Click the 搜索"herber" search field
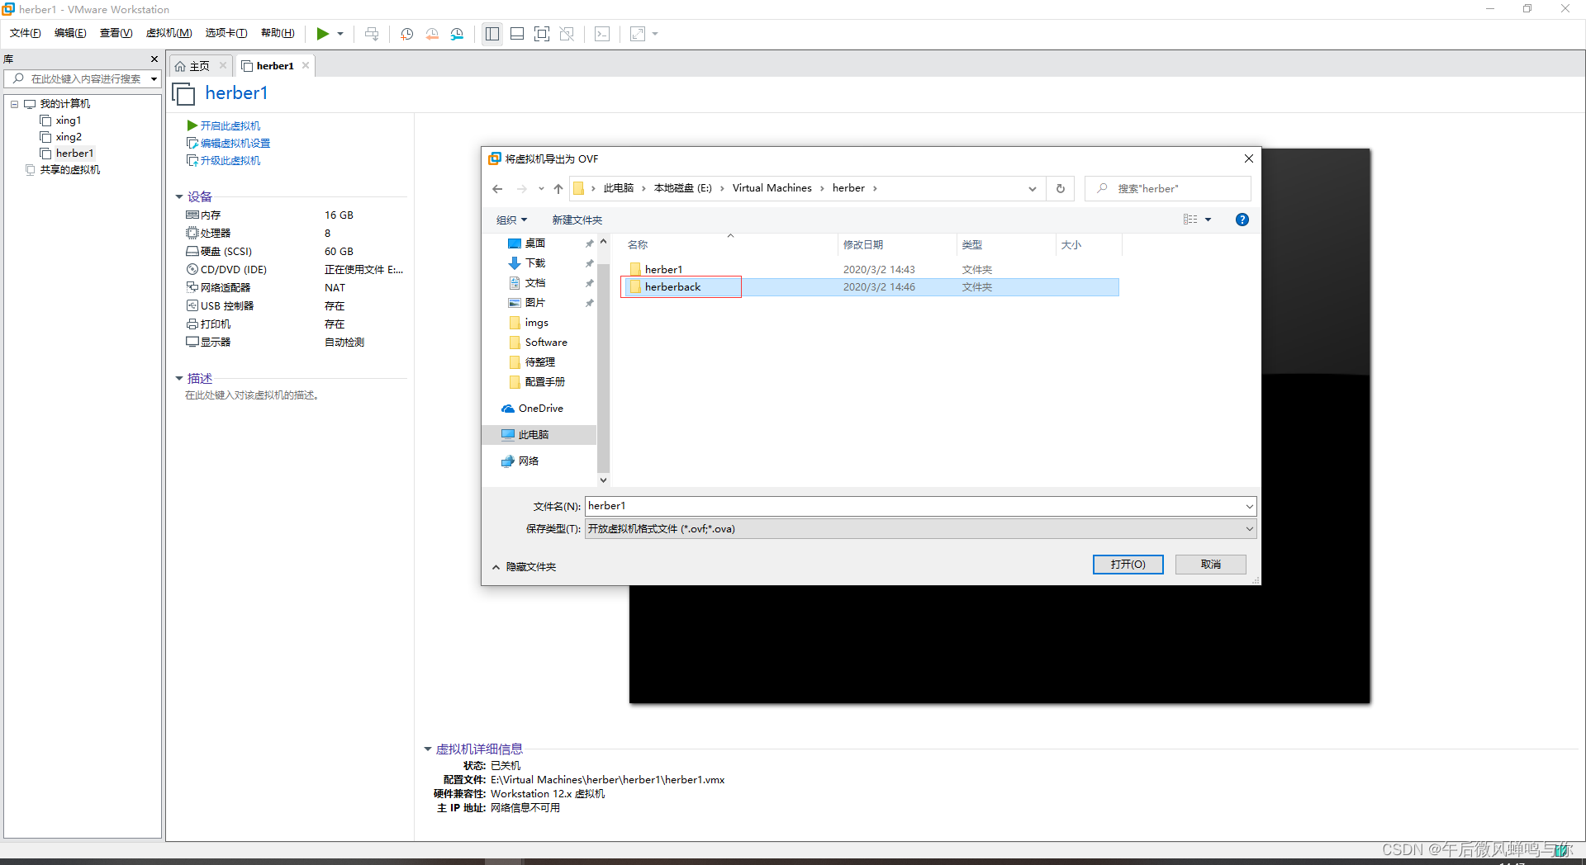The width and height of the screenshot is (1586, 865). click(x=1168, y=188)
